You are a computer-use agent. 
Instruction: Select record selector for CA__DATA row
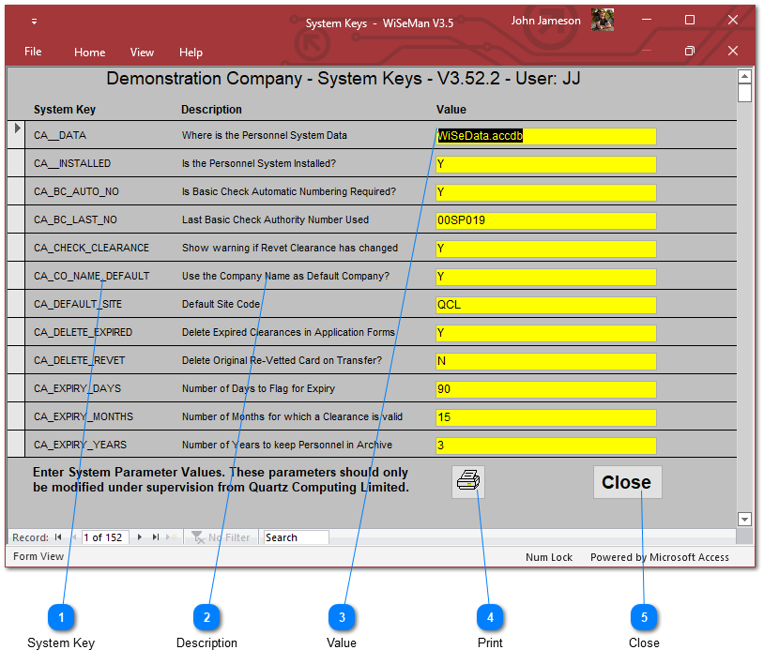click(17, 130)
